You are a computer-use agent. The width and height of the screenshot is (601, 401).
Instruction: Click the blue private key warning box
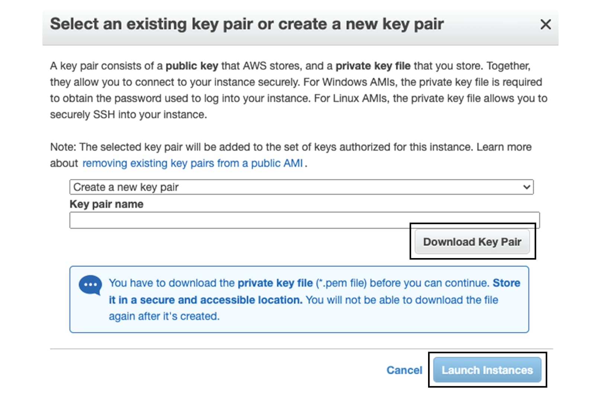coord(299,299)
